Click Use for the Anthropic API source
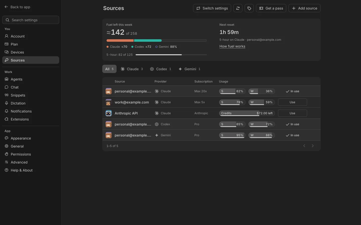 293,113
